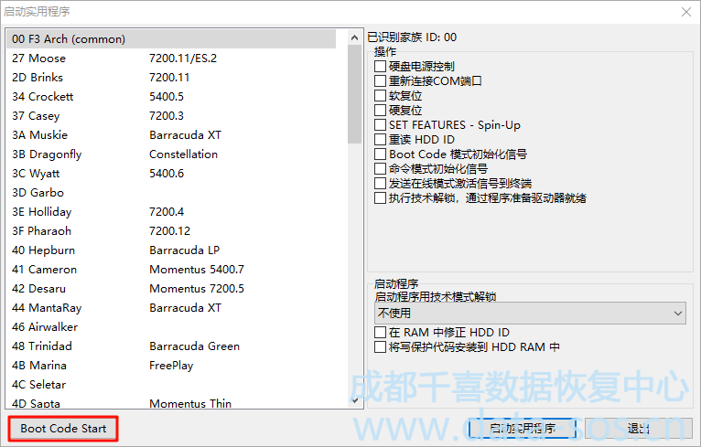Enable 硬盘电源控制 checkbox
Image resolution: width=701 pixels, height=447 pixels.
click(x=381, y=67)
